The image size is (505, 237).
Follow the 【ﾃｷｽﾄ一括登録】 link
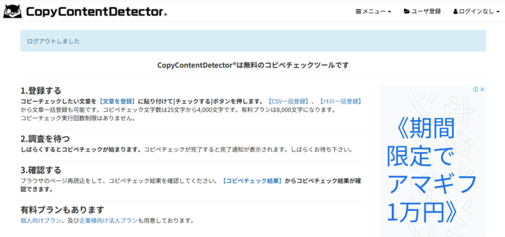pyautogui.click(x=340, y=102)
